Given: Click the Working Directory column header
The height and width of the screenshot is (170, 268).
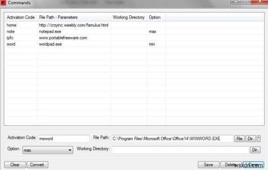Looking at the screenshot, I should pyautogui.click(x=129, y=17).
